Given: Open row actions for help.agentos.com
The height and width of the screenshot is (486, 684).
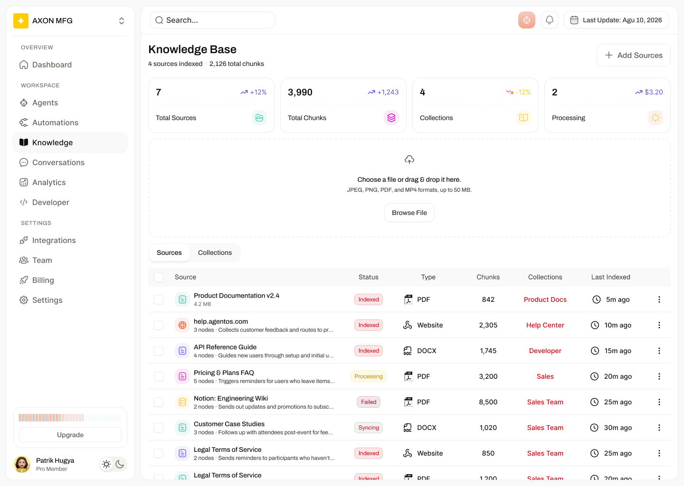Looking at the screenshot, I should tap(659, 325).
